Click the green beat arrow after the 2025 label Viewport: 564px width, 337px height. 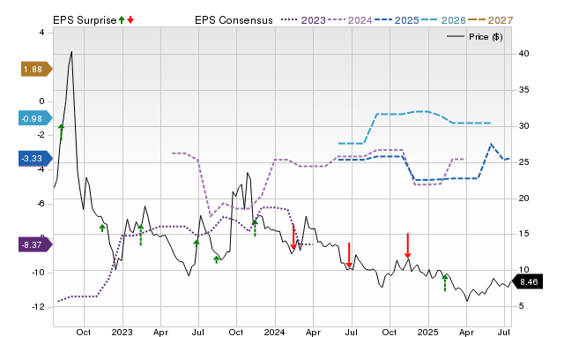(445, 283)
